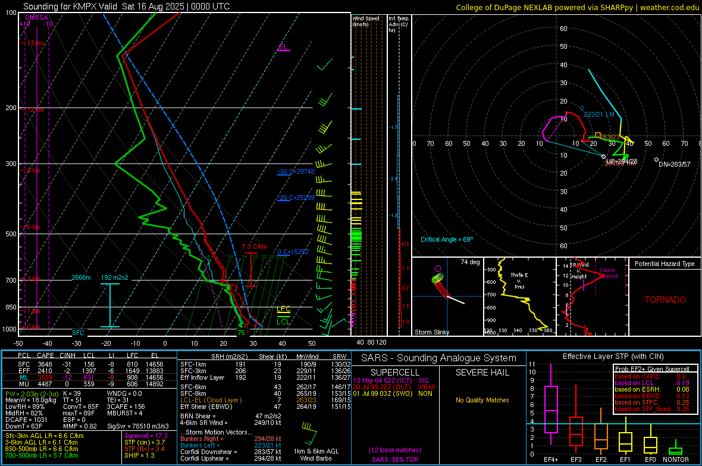Image resolution: width=702 pixels, height=466 pixels.
Task: Click the 'STP (cin) = 3.7' value
Action: coord(145,442)
